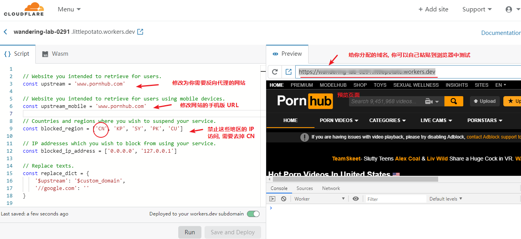This screenshot has height=239, width=521.
Task: Click SHOP in preview top bar
Action: coord(360,85)
